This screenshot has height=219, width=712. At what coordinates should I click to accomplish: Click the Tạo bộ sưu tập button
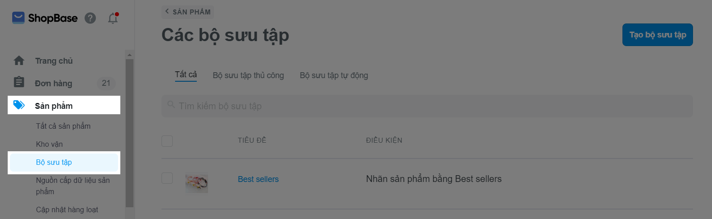[x=657, y=35]
